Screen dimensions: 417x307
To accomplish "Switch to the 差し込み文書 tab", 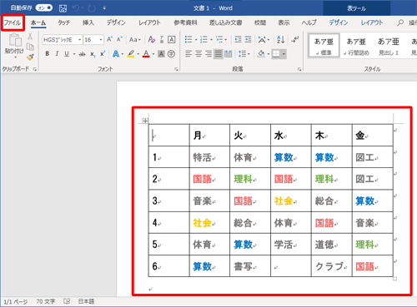I will coord(225,22).
